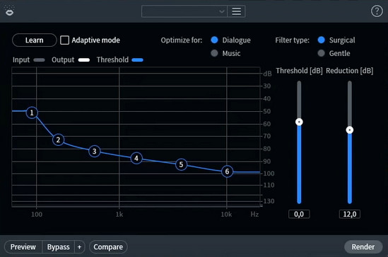The width and height of the screenshot is (388, 257).
Task: Click the Threshold legend label
Action: coord(112,59)
